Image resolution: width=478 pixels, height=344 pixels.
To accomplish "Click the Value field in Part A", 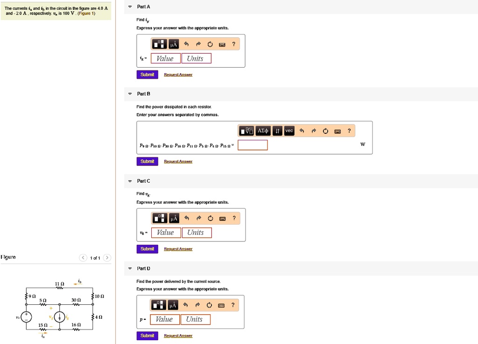I will point(165,58).
